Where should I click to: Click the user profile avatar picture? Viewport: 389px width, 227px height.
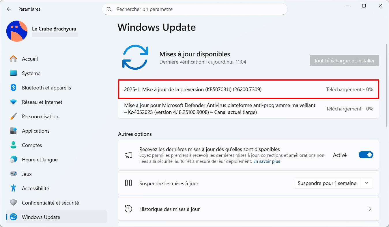pos(17,31)
